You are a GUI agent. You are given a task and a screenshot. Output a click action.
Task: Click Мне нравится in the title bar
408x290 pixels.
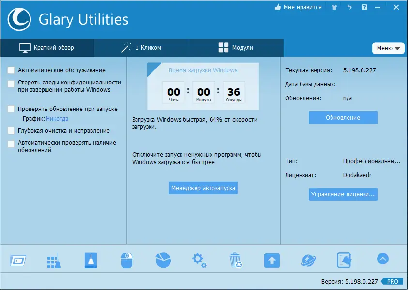(x=297, y=7)
